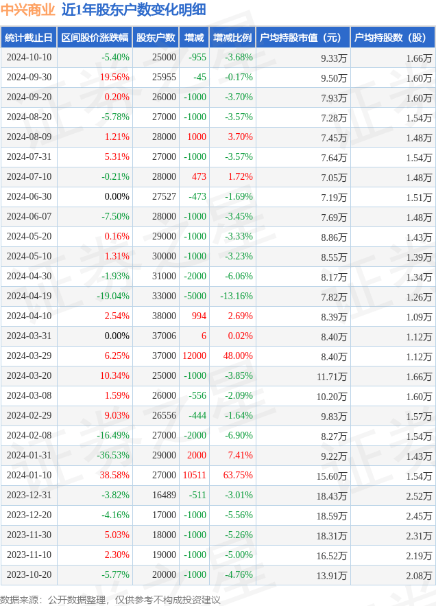The height and width of the screenshot is (606, 436).
Task: Select the 增减比例 column header
Action: 232,38
